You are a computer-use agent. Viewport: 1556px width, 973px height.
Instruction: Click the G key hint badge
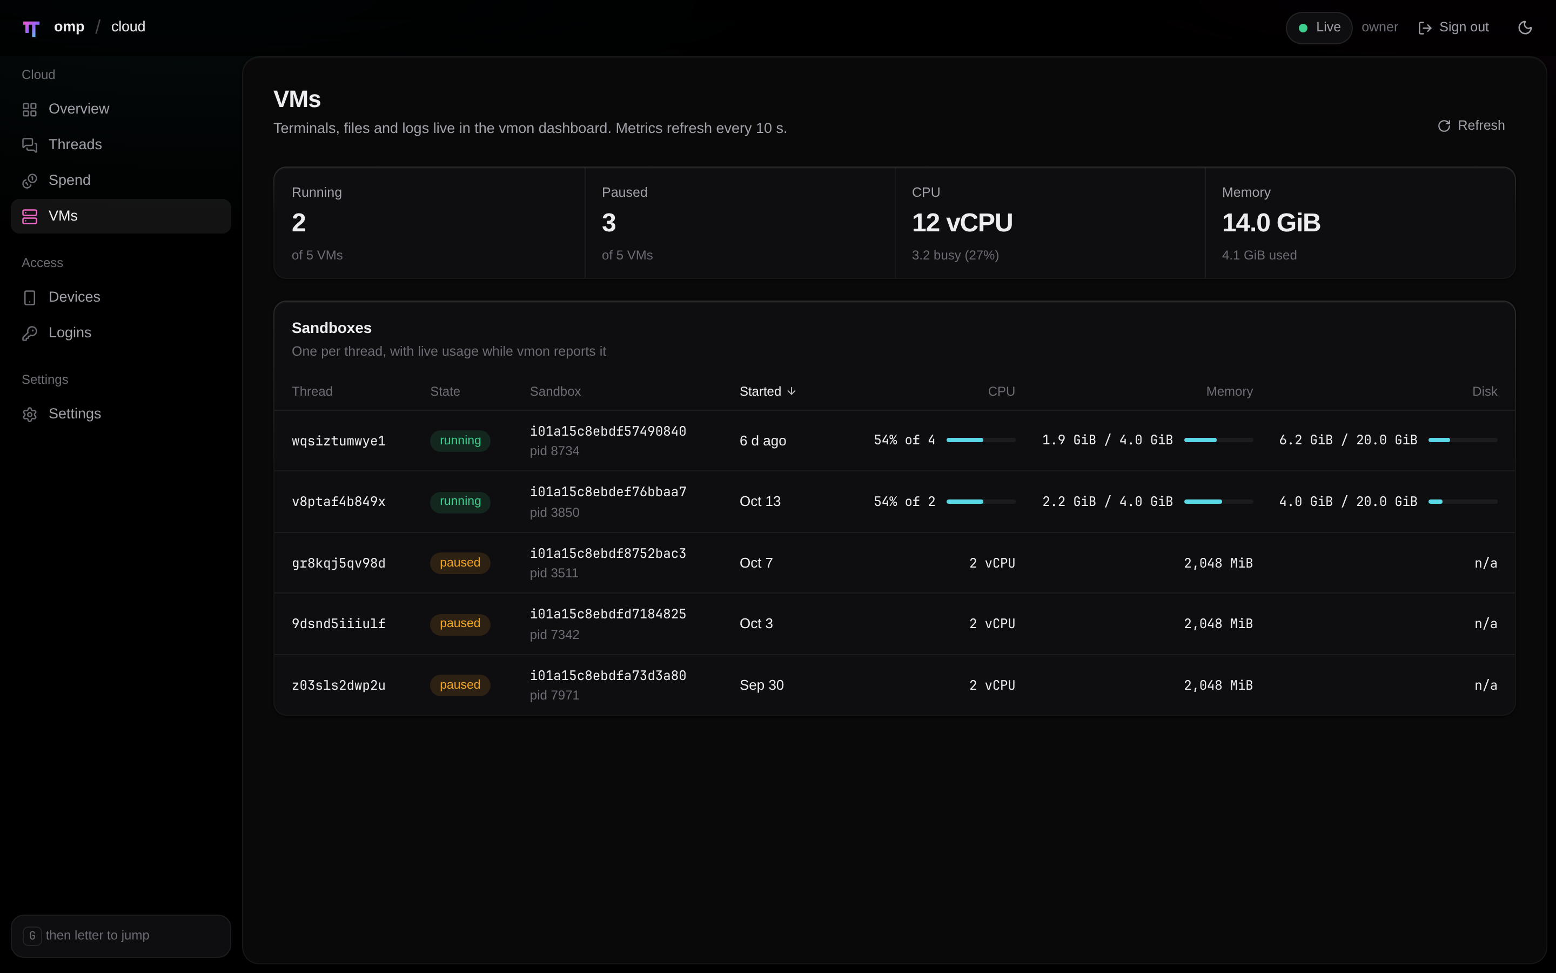pyautogui.click(x=32, y=935)
